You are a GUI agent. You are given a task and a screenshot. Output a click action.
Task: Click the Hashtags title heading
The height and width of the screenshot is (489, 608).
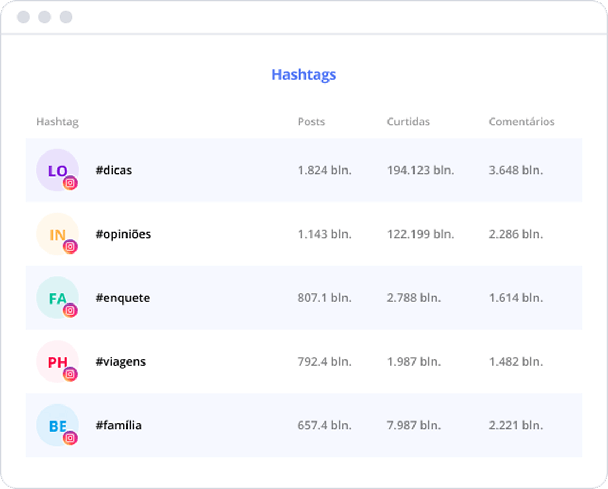[303, 75]
